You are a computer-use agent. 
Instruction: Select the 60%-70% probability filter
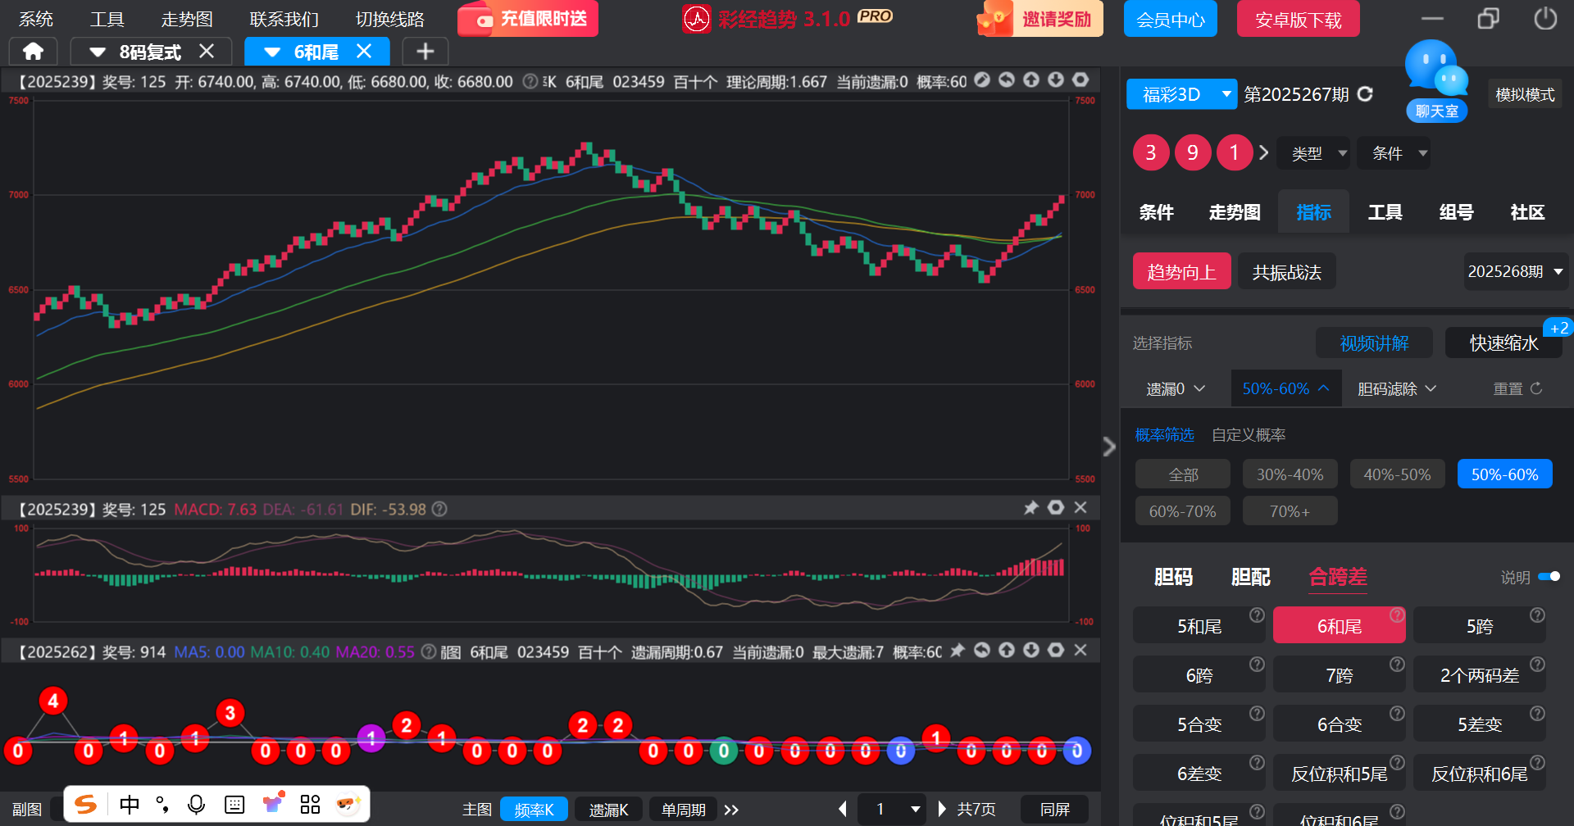1182,511
